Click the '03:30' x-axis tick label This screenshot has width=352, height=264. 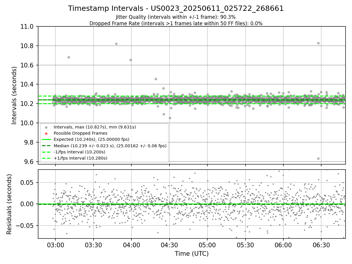pos(93,245)
